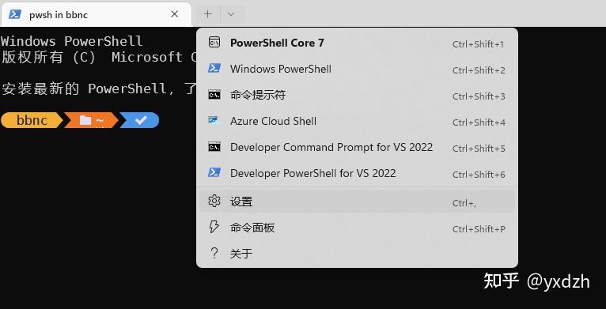The height and width of the screenshot is (309, 606).
Task: Click the bbnc prompt segment
Action: pos(32,120)
